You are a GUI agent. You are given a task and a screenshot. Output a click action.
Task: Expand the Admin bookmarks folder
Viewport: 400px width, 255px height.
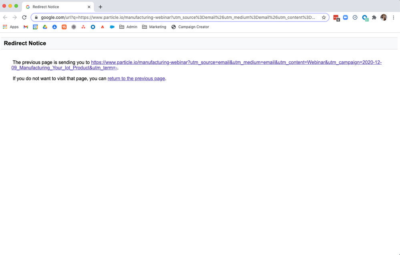click(x=128, y=27)
